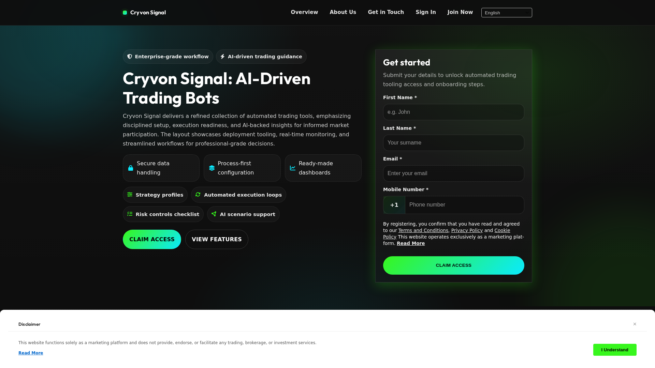
Task: Click the layers icon on Process-first configuration
Action: pyautogui.click(x=212, y=168)
